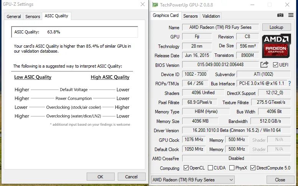Click the Memory Type field HBM (Hynix)
This screenshot has height=186, width=298.
[206, 111]
